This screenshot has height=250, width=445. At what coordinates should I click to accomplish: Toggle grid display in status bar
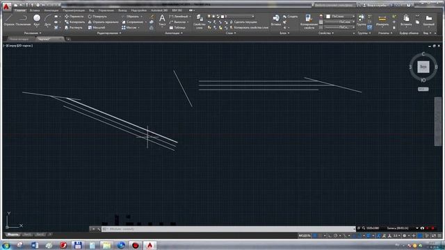click(x=315, y=235)
